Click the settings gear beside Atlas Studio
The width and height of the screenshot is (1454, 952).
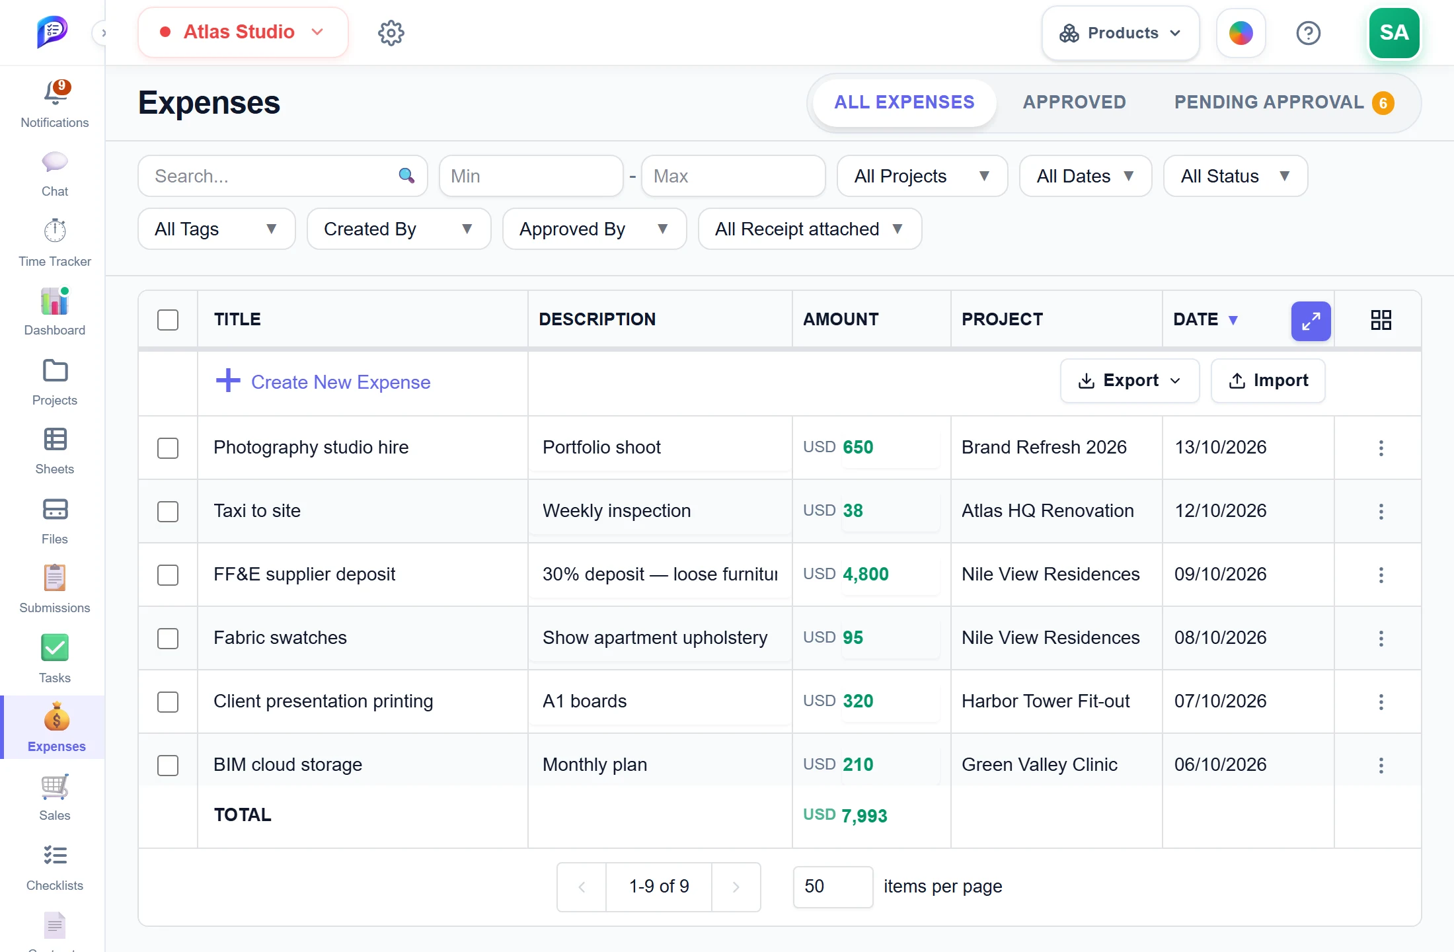coord(391,32)
